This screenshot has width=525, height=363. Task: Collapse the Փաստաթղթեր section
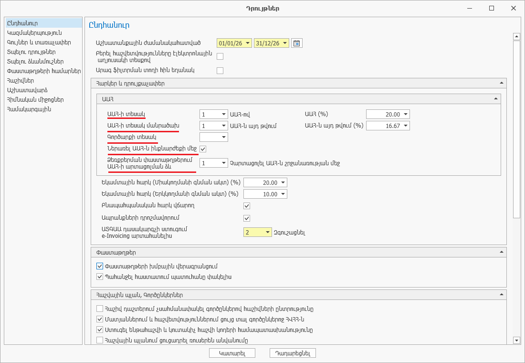pos(501,252)
